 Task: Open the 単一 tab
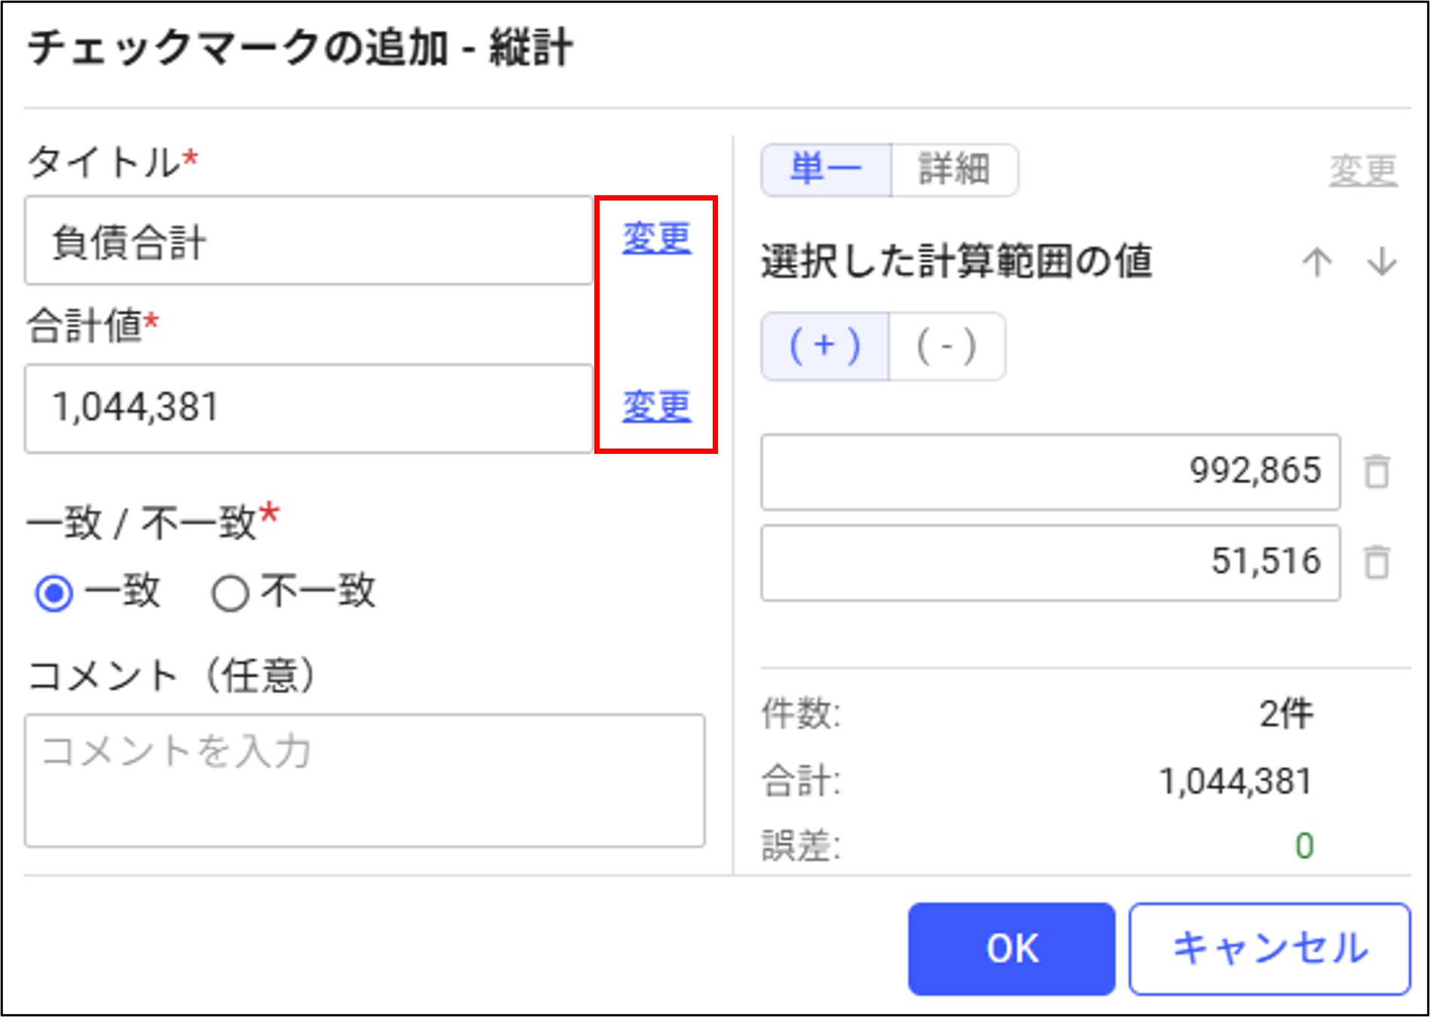pos(827,170)
